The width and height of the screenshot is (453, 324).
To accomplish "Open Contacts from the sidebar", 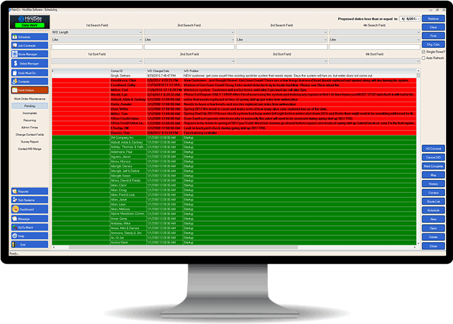I will click(29, 82).
